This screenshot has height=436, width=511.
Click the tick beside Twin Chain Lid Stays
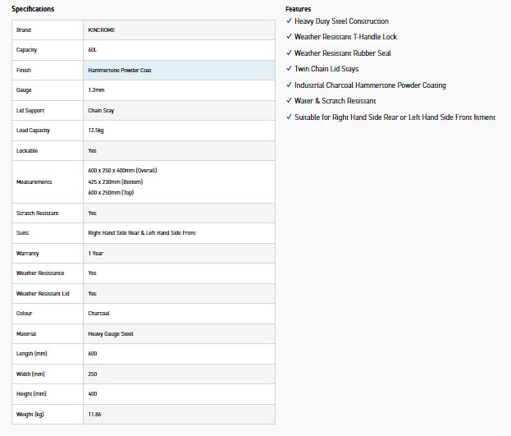tap(289, 69)
